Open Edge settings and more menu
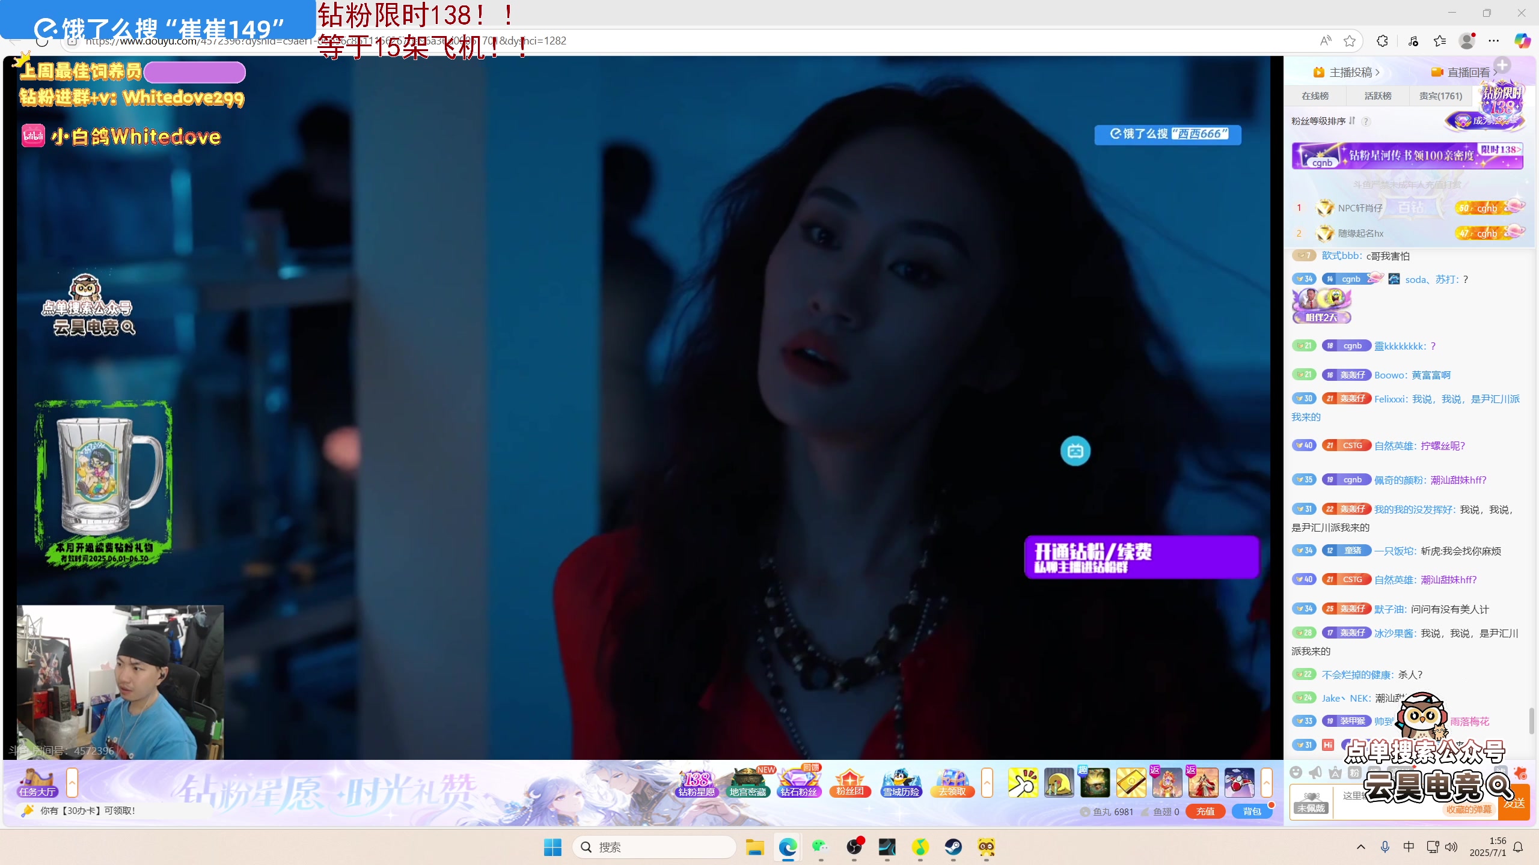 point(1494,41)
